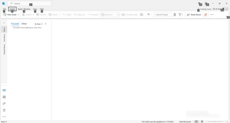Open the View ribbon tab
Viewport: 230px width, 123px height.
(x=35, y=9)
